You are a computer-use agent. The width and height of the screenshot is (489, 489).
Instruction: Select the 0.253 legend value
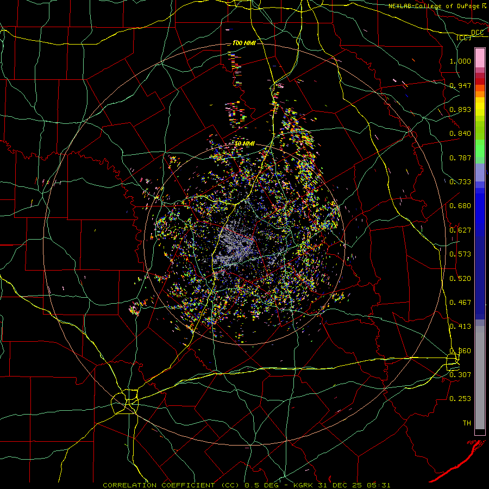coord(460,399)
